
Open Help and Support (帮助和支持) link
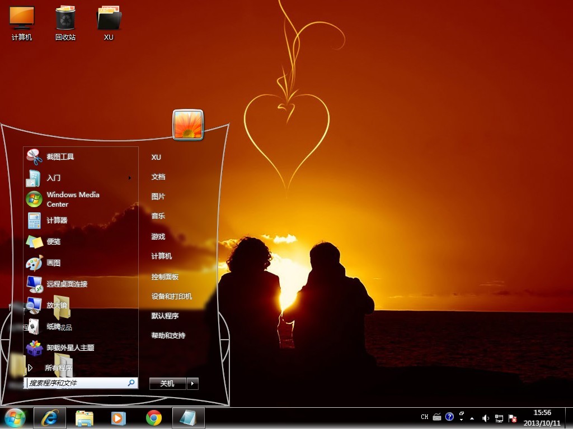pos(168,336)
